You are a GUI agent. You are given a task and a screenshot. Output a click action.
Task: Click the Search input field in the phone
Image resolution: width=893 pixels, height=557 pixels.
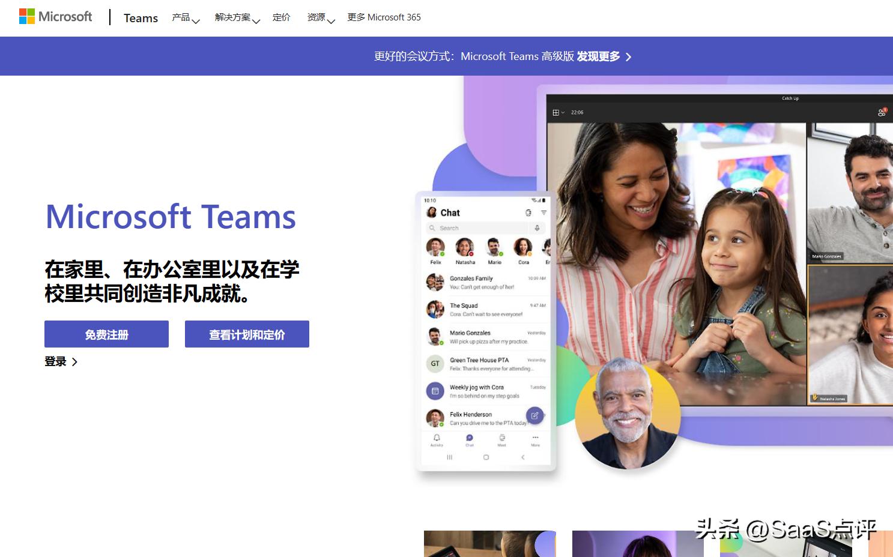[x=480, y=228]
